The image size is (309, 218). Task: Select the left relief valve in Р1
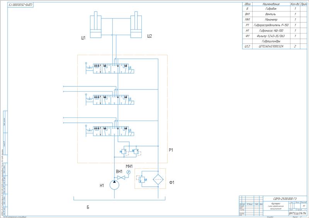[x=124, y=151]
